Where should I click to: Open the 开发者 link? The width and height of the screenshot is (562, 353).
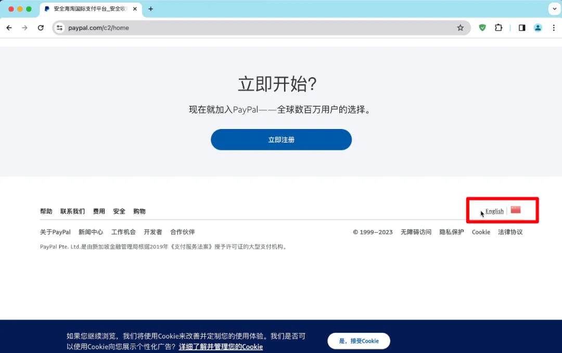tap(153, 232)
